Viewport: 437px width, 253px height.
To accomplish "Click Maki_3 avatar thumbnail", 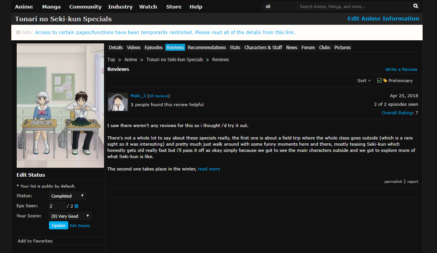I will coord(118,102).
